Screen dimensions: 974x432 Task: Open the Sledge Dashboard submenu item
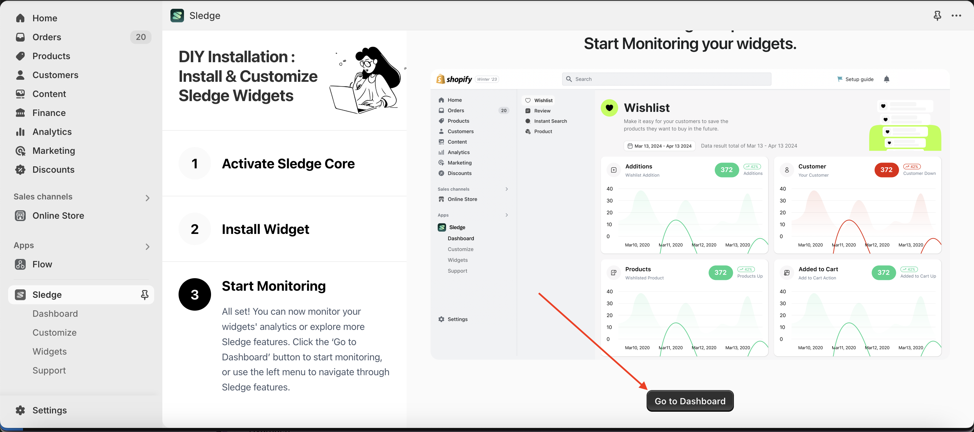(x=55, y=314)
